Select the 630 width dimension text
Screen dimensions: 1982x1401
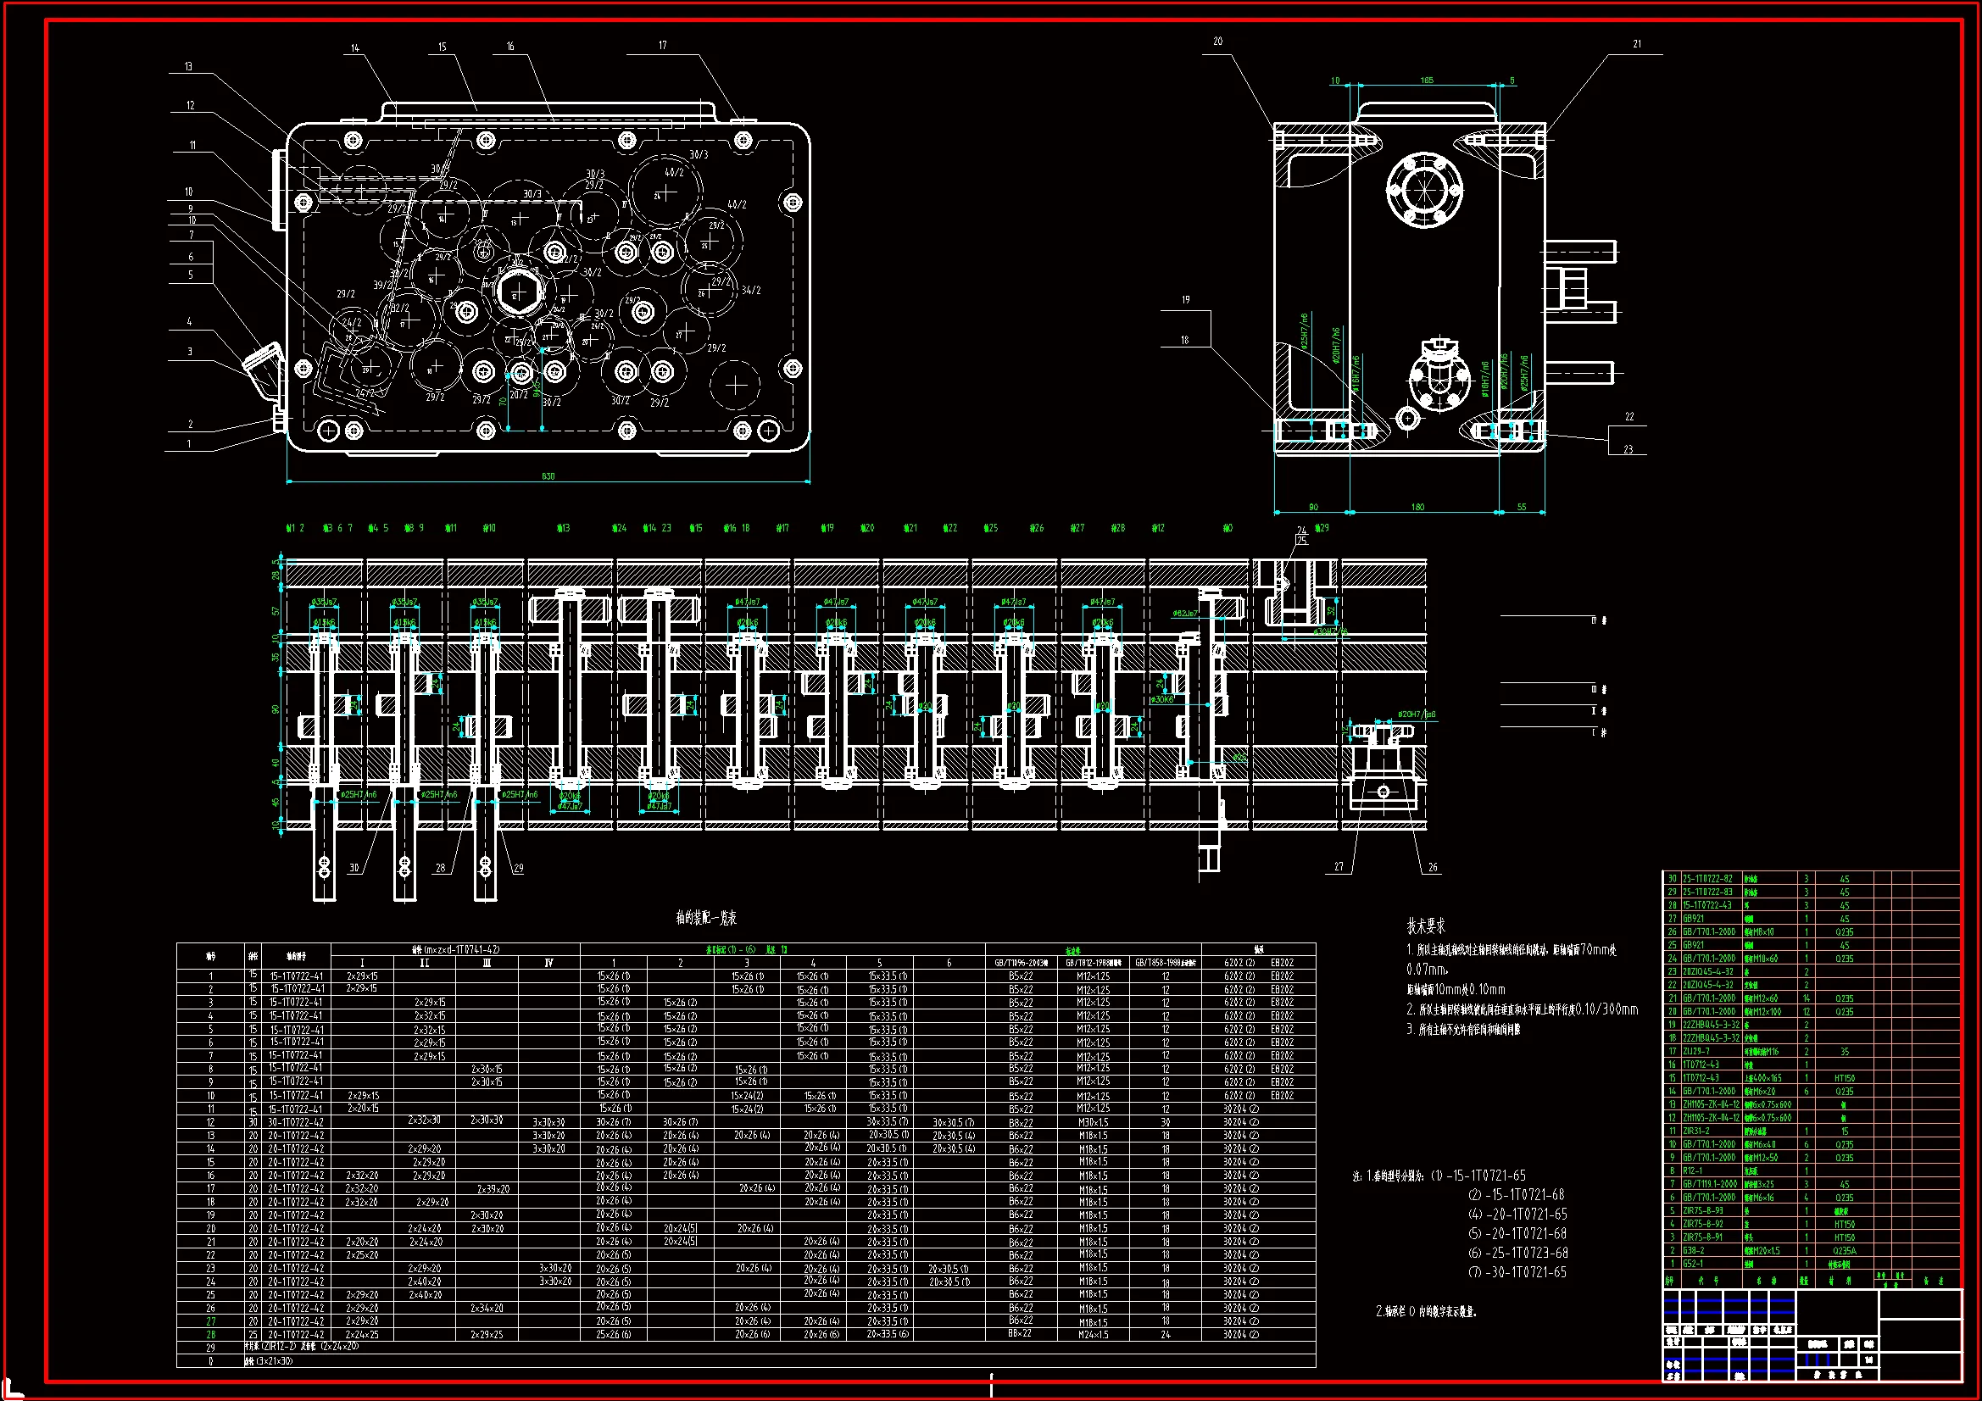548,476
